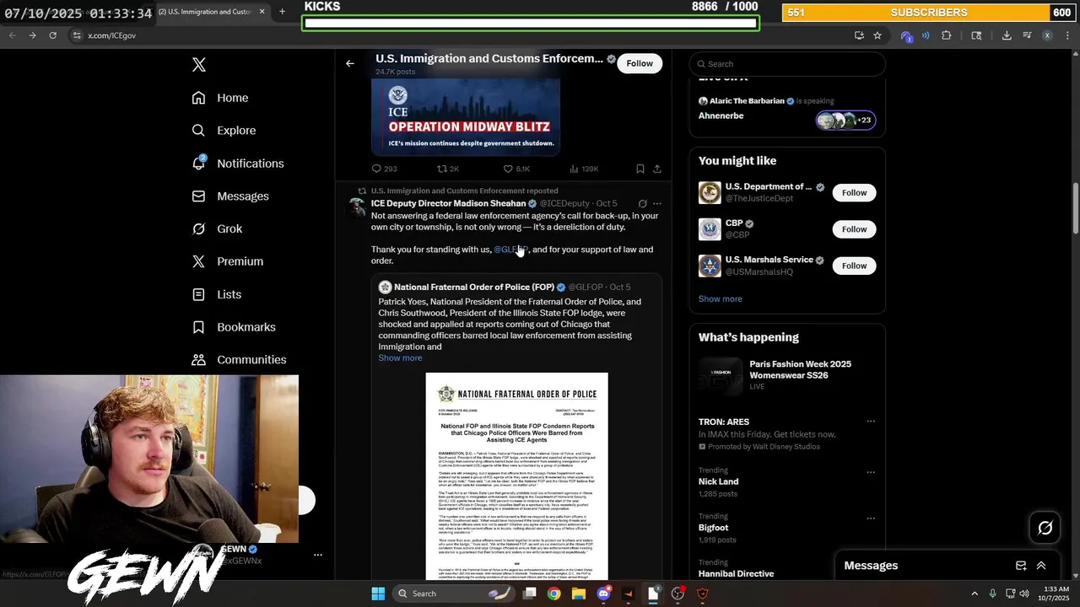Viewport: 1080px width, 607px height.
Task: Click Show more under You might like
Action: pyautogui.click(x=720, y=299)
